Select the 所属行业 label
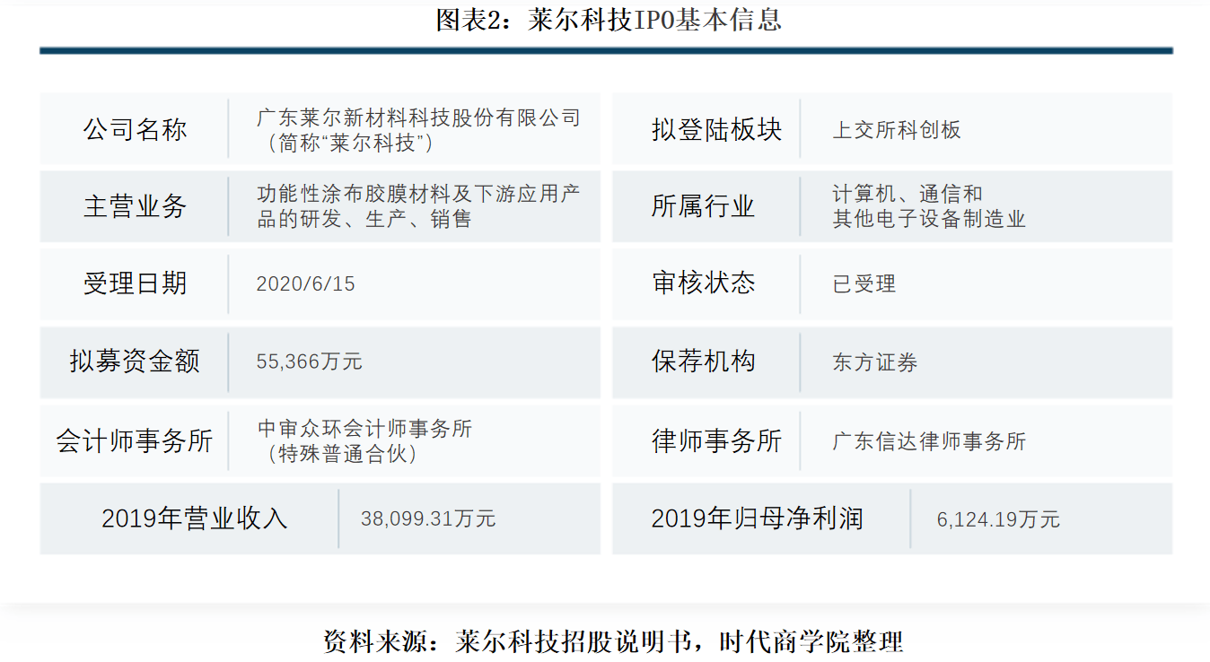1210x662 pixels. 703,206
